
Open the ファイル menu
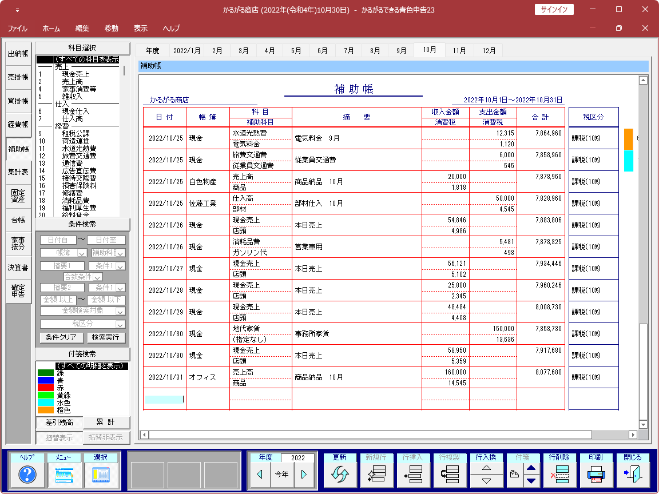click(18, 29)
